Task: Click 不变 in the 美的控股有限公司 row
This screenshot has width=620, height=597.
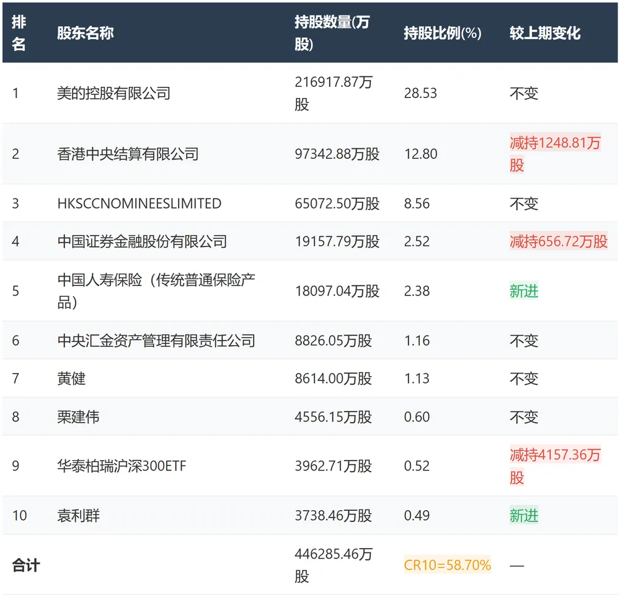Action: [x=524, y=94]
